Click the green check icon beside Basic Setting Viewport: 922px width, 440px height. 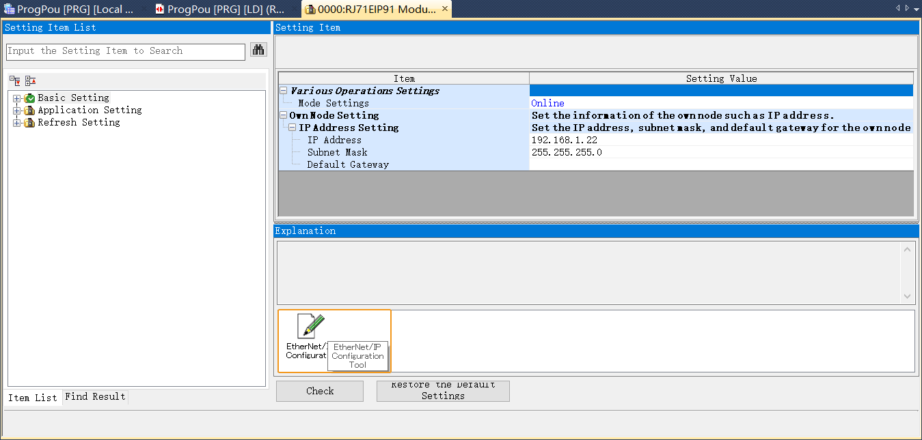coord(30,98)
